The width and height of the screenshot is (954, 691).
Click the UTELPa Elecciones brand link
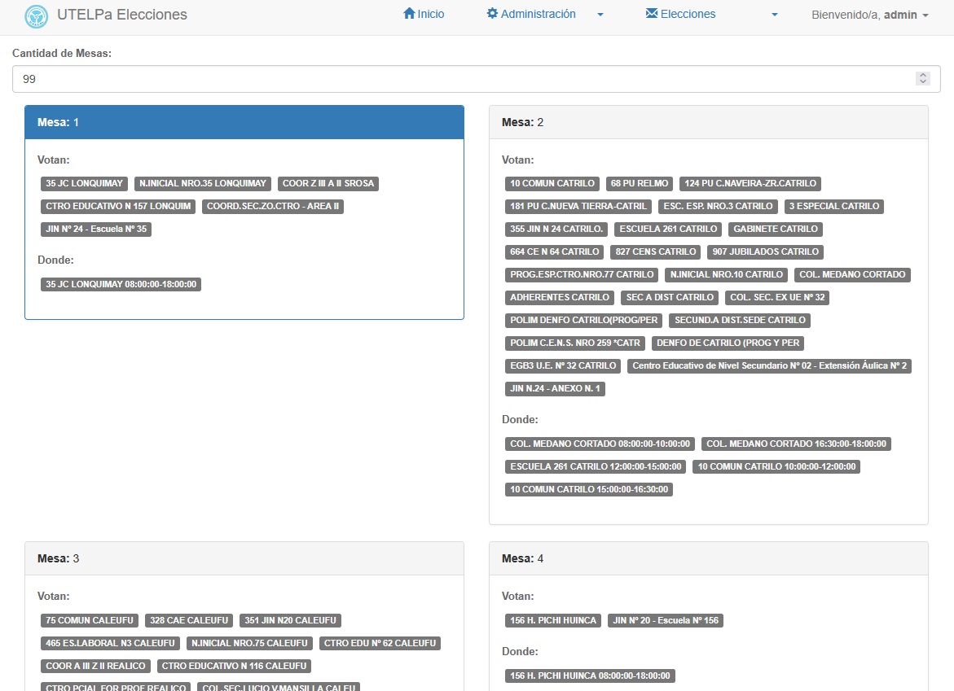pyautogui.click(x=122, y=15)
